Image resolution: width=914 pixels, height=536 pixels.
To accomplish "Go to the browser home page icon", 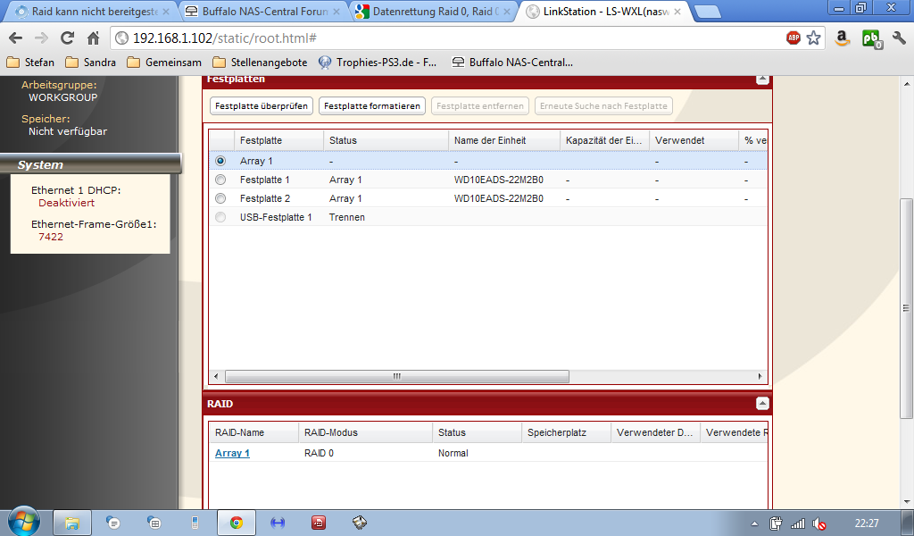I will 93,38.
